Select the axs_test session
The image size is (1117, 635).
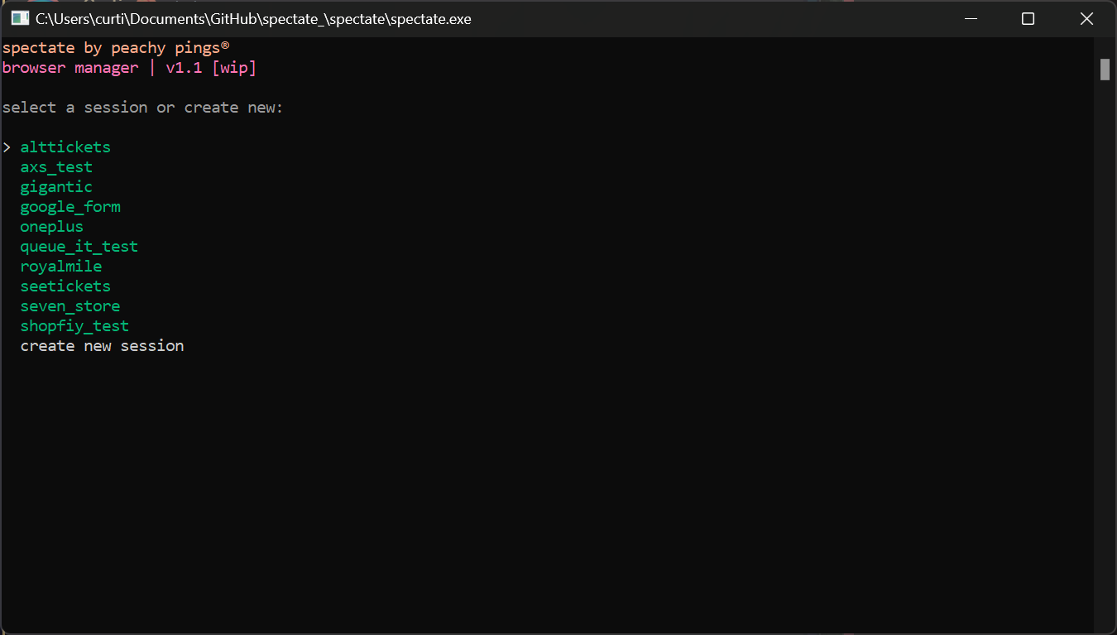[56, 167]
